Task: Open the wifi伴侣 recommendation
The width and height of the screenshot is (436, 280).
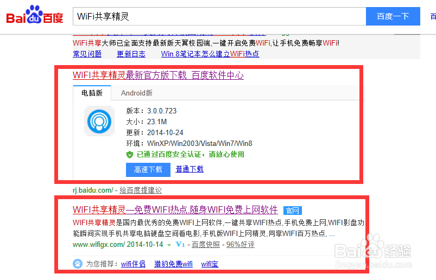Action: point(133,264)
